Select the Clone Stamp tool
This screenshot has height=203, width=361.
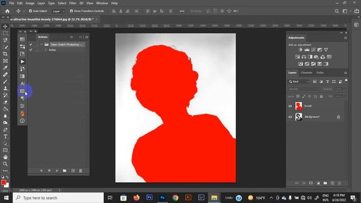point(5,89)
